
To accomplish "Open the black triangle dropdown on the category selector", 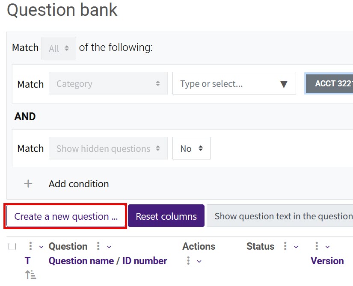I will [285, 83].
